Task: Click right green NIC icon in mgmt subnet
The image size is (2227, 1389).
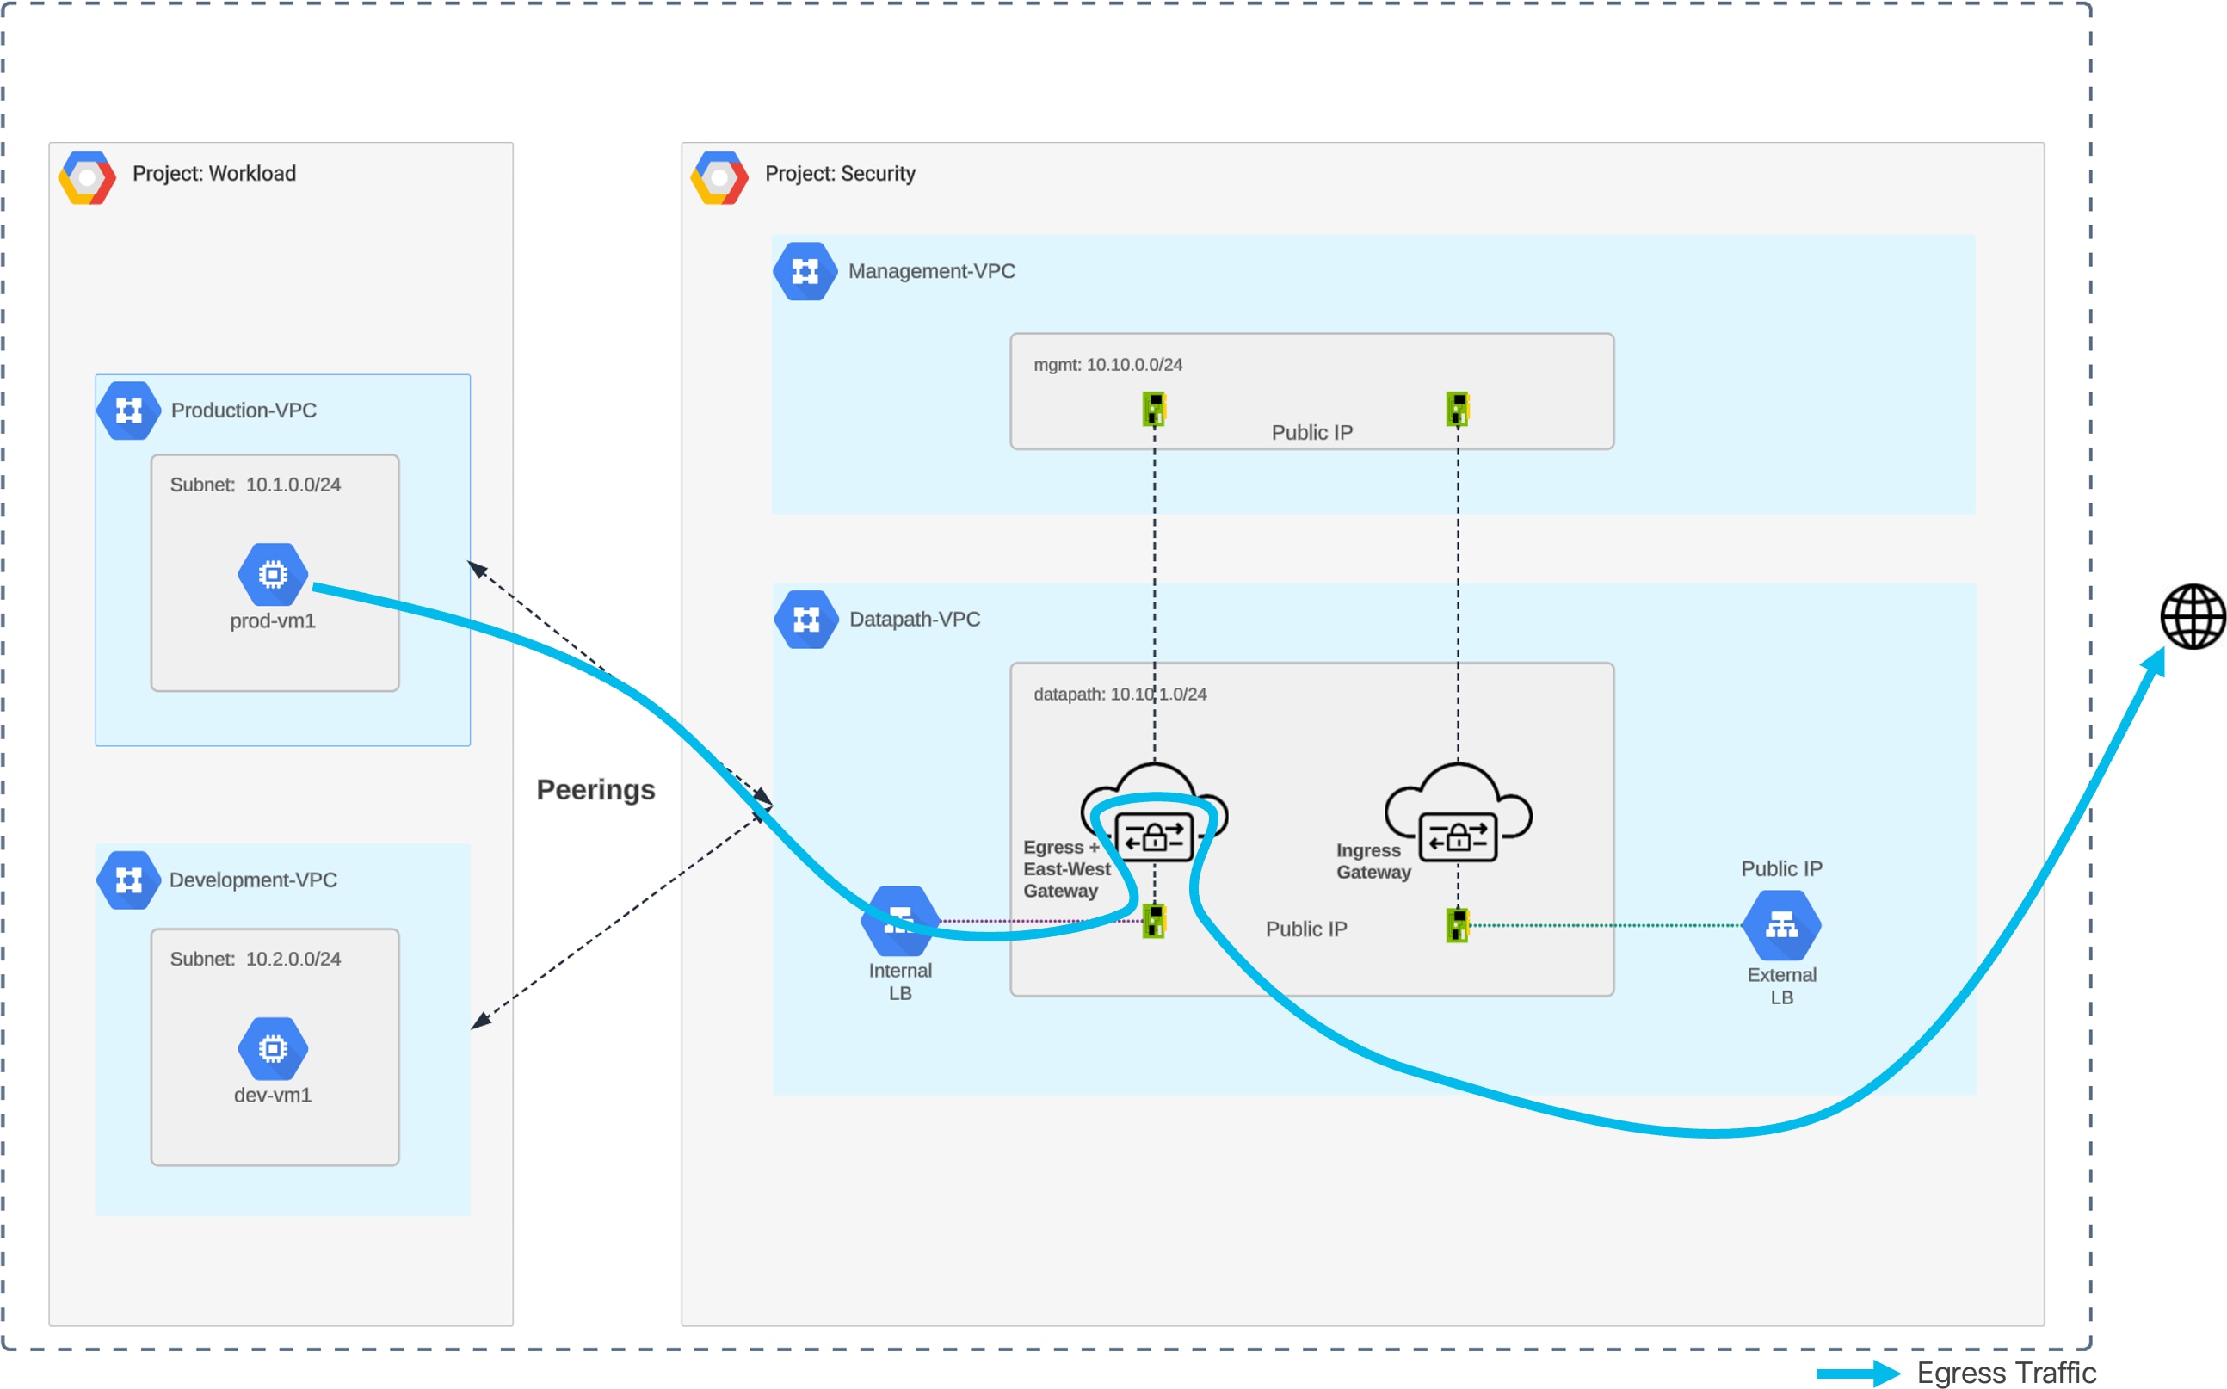Action: coord(1458,409)
